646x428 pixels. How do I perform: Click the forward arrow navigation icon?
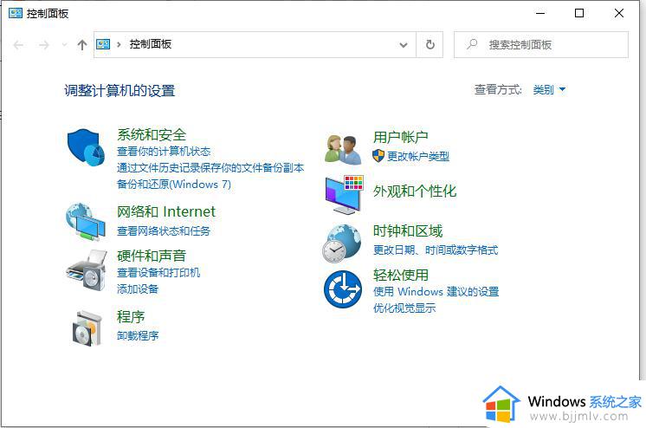pyautogui.click(x=43, y=44)
